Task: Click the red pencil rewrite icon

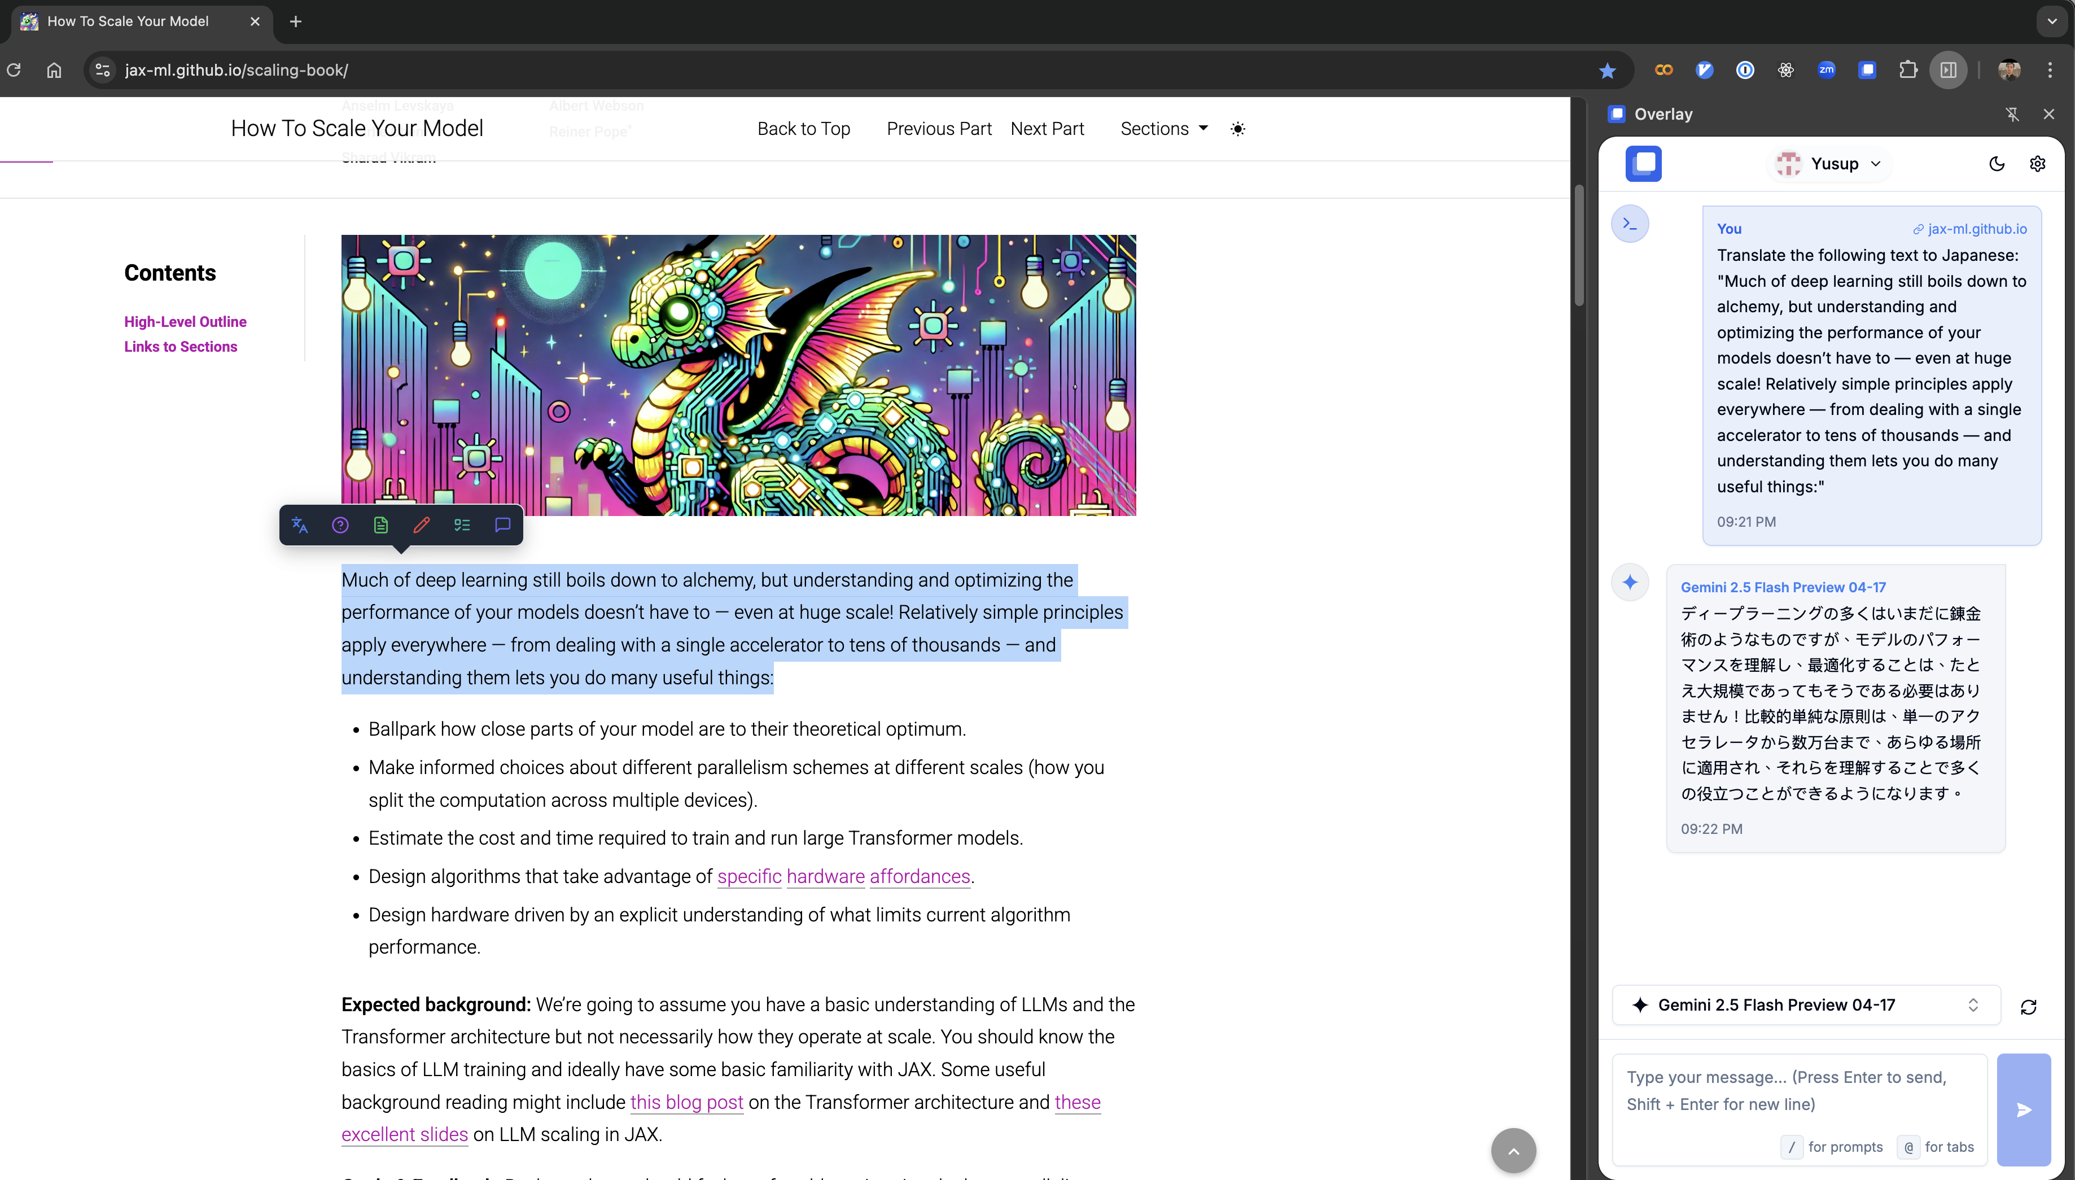Action: 421,525
